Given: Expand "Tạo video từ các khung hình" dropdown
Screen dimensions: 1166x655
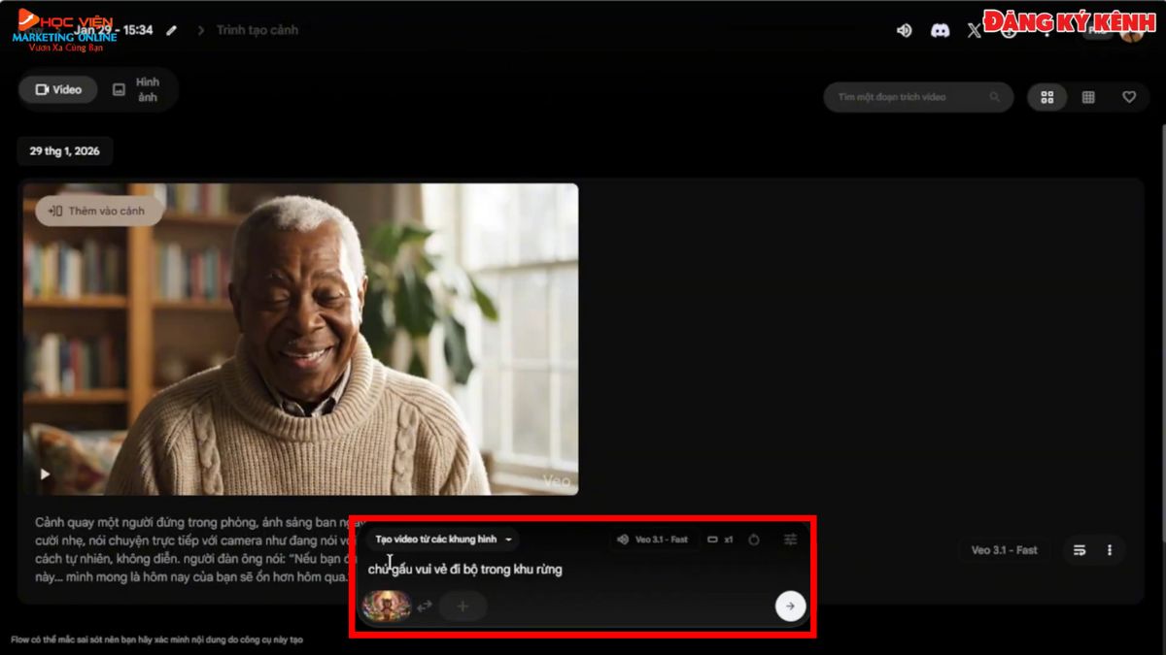Looking at the screenshot, I should [443, 540].
